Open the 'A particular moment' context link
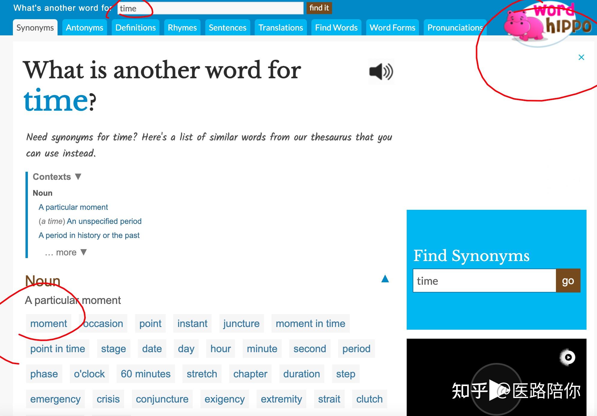597x416 pixels. click(73, 207)
